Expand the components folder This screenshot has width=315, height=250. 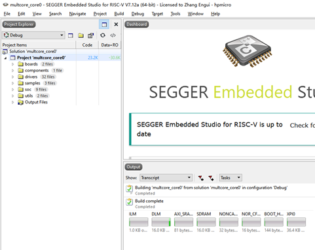[12, 71]
